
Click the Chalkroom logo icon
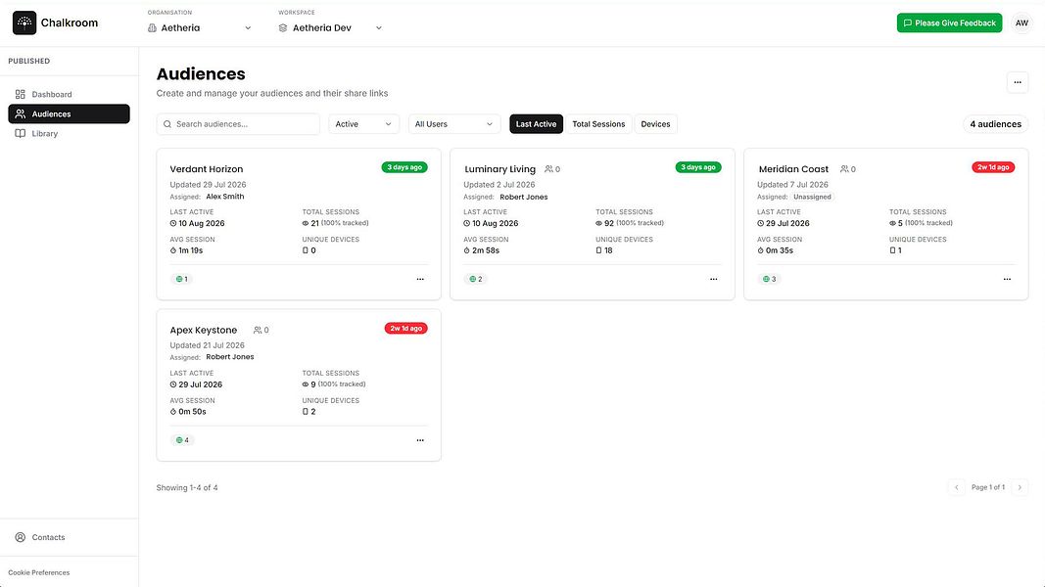(x=24, y=23)
